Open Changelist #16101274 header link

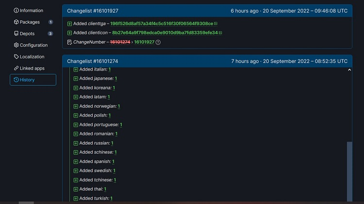tap(92, 61)
